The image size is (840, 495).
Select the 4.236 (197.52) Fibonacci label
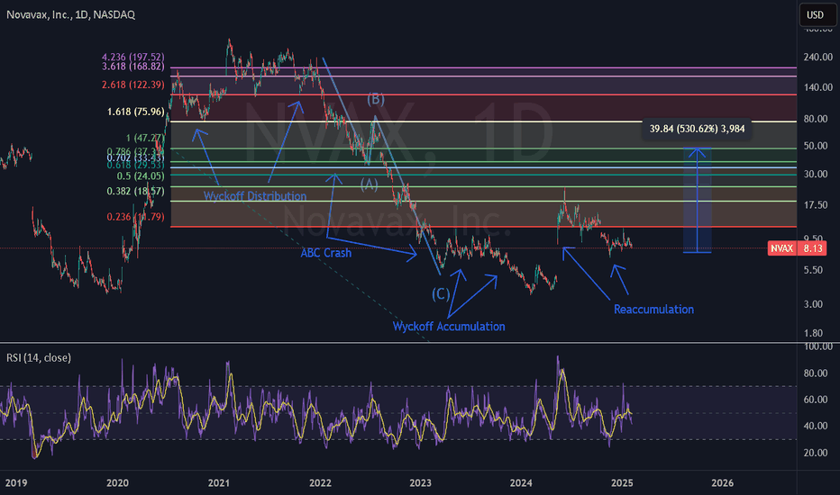(x=132, y=57)
